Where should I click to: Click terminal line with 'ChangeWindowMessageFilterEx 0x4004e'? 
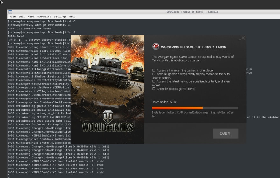point(59,157)
